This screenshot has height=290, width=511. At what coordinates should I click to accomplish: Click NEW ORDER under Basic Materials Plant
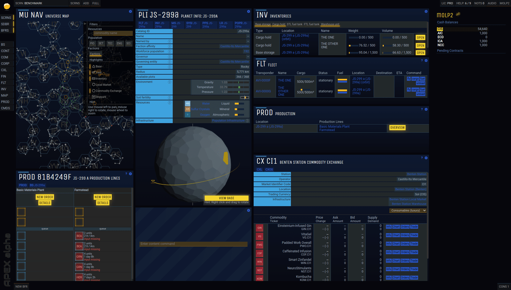tap(45, 197)
